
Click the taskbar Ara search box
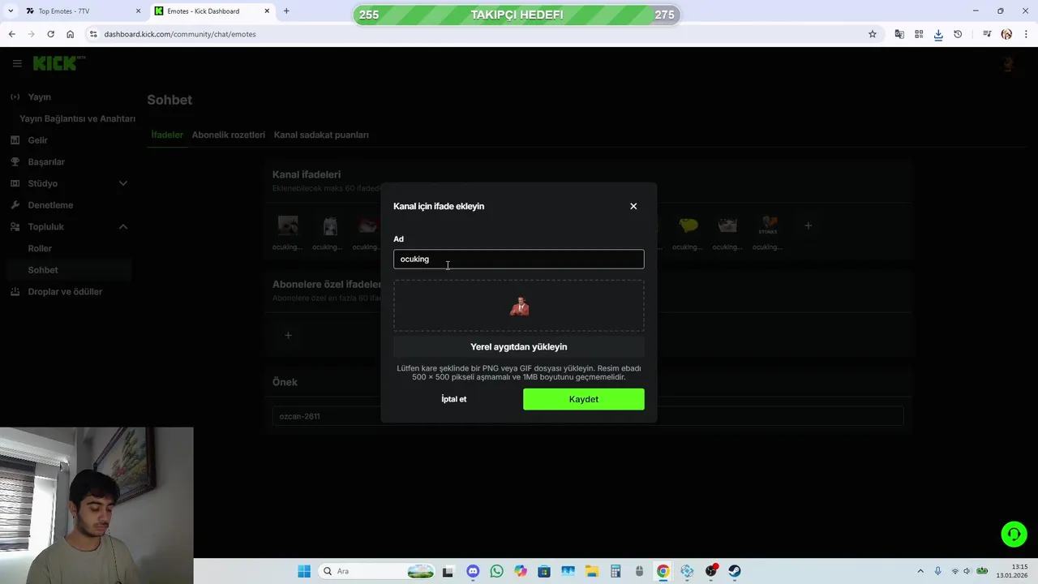point(377,571)
